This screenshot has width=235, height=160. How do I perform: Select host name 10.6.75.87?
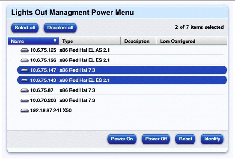pyautogui.click(x=42, y=90)
